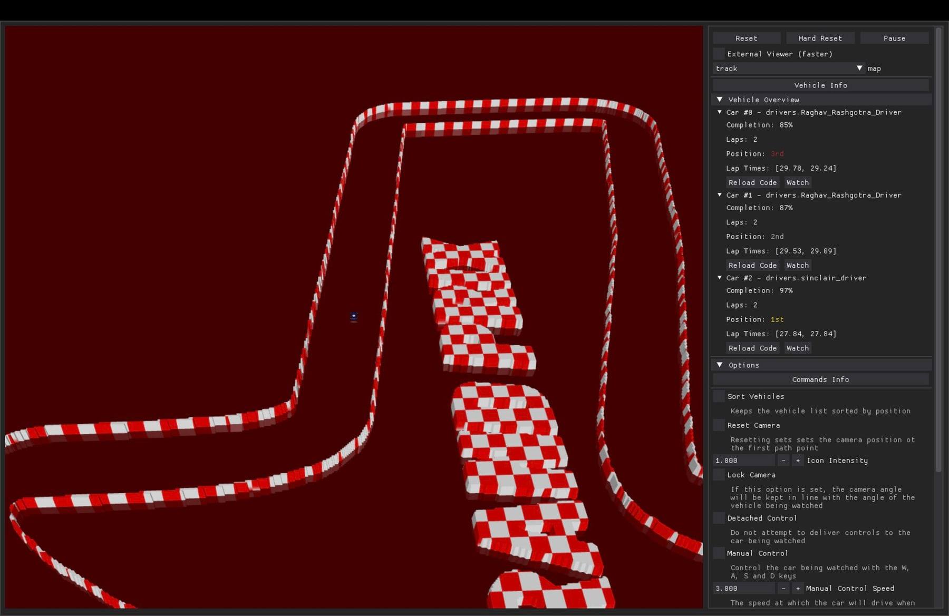The width and height of the screenshot is (949, 616).
Task: Watch Car #1
Action: coord(797,265)
